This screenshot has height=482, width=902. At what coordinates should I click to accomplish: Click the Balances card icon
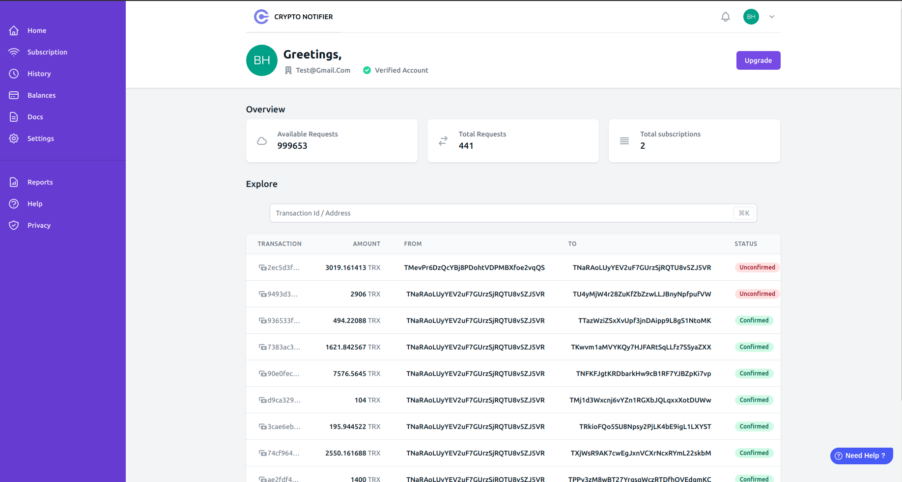pyautogui.click(x=14, y=95)
